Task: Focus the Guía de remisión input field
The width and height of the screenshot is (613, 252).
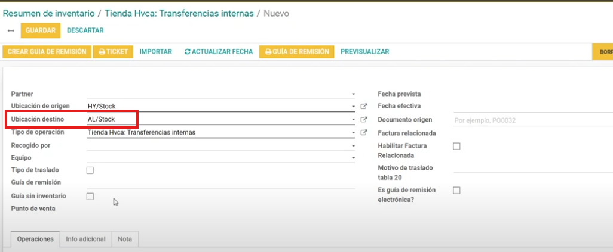Action: (x=221, y=183)
